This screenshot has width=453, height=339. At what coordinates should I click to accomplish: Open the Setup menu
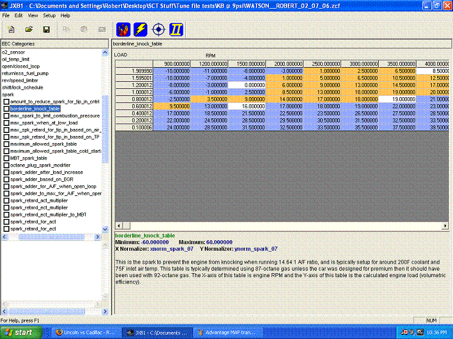pyautogui.click(x=49, y=15)
